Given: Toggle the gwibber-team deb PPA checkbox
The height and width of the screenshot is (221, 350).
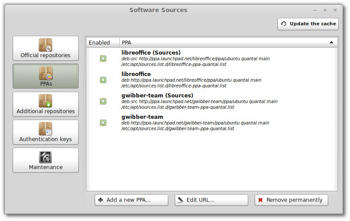Looking at the screenshot, I should coord(103,123).
